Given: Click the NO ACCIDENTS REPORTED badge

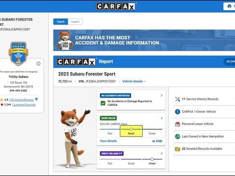Looking at the screenshot, I should (x=116, y=96).
